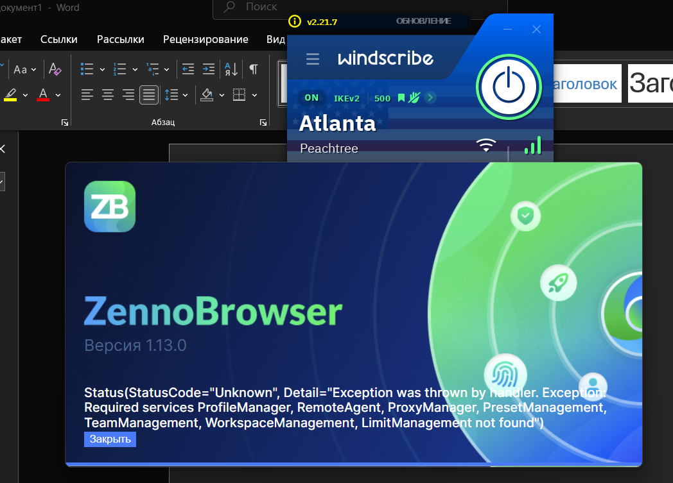
Task: Click Peachtree server nickname in Windscribe
Action: [x=329, y=148]
